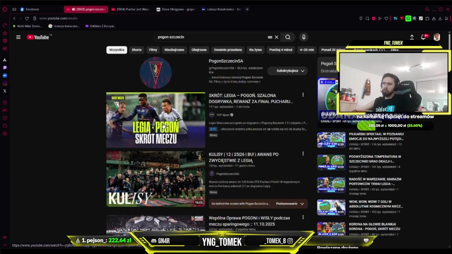
Task: Open YouTube notifications bell
Action: (423, 37)
